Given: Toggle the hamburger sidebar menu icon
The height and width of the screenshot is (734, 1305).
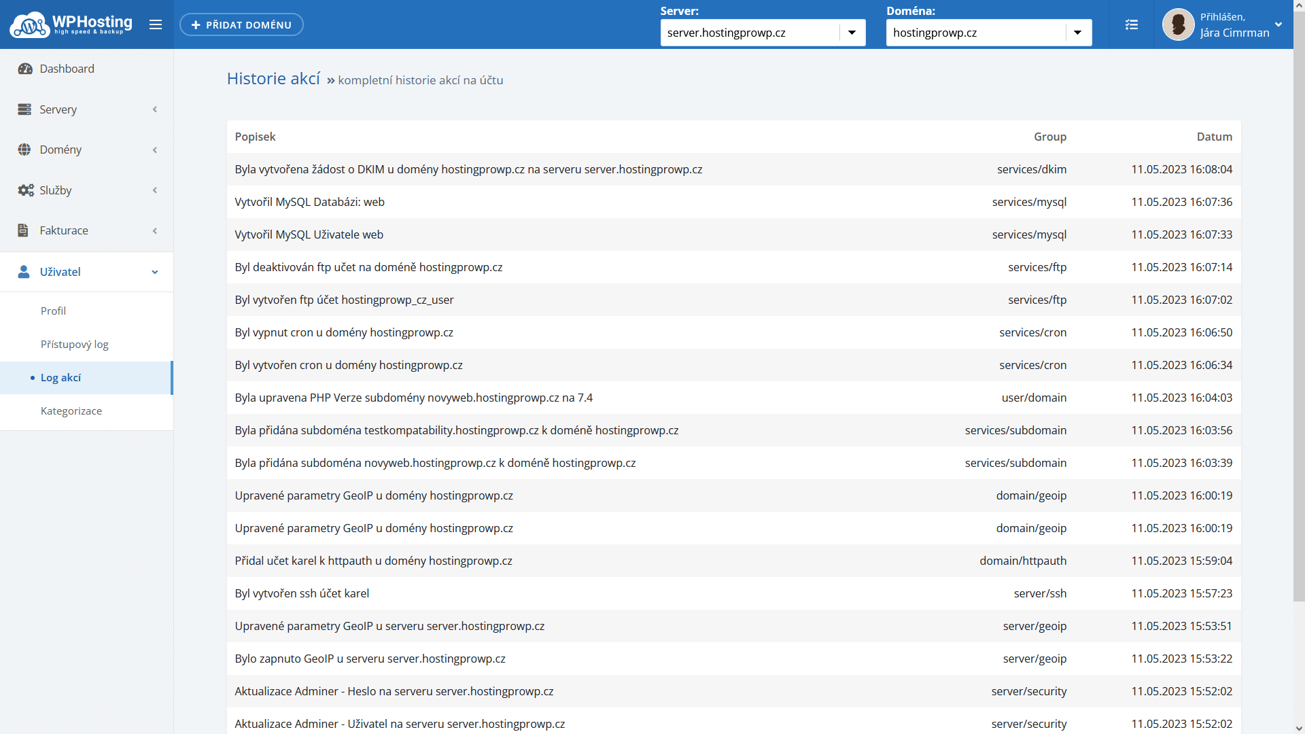Looking at the screenshot, I should coord(156,24).
